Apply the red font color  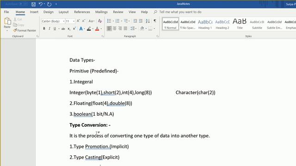(x=97, y=29)
